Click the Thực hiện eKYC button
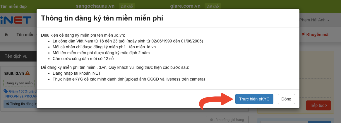The width and height of the screenshot is (341, 123). 254,99
